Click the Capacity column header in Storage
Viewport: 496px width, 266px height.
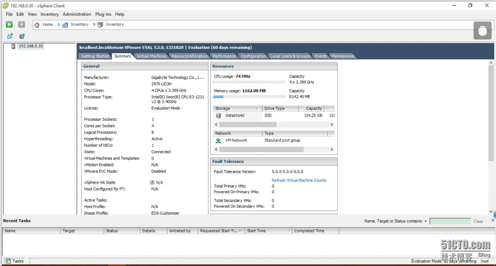(311, 109)
